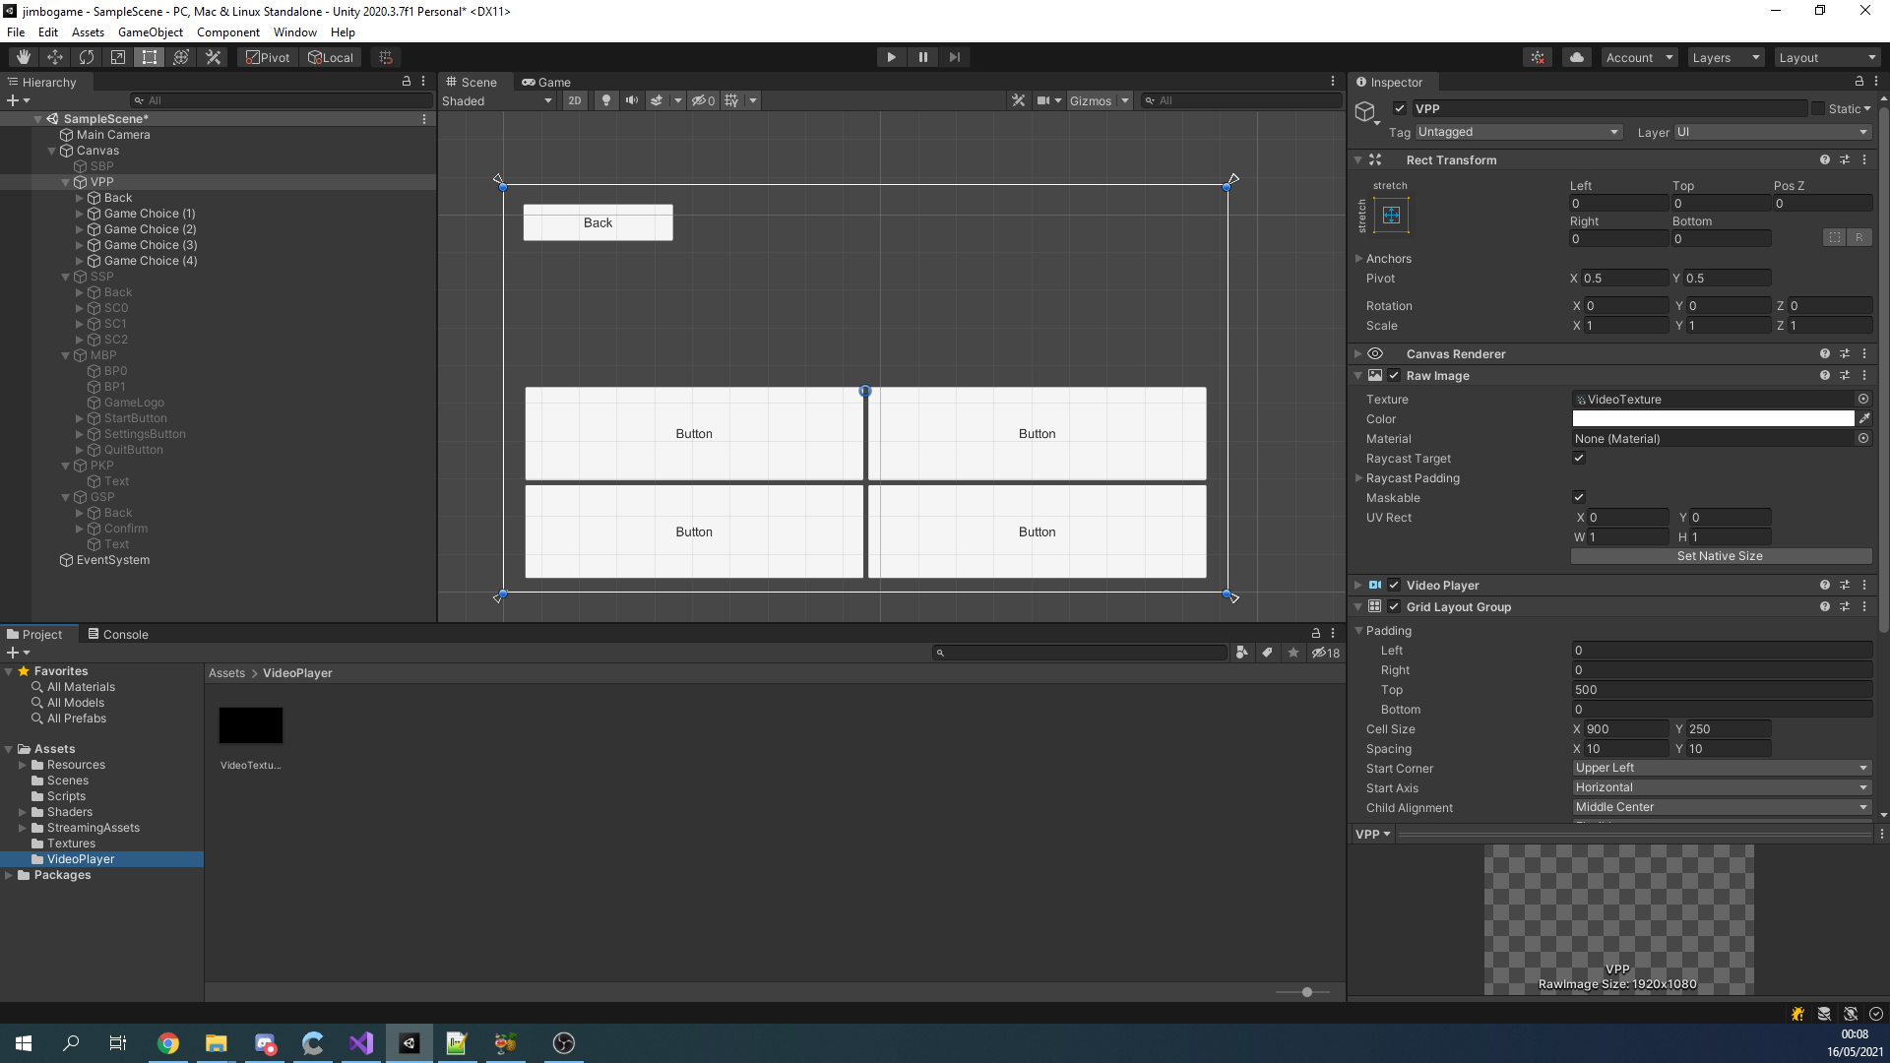The image size is (1890, 1063).
Task: Select the Hand tool in toolbar
Action: pyautogui.click(x=24, y=57)
